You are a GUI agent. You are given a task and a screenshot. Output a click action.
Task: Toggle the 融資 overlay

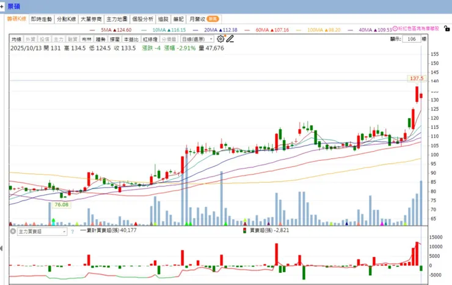72,39
